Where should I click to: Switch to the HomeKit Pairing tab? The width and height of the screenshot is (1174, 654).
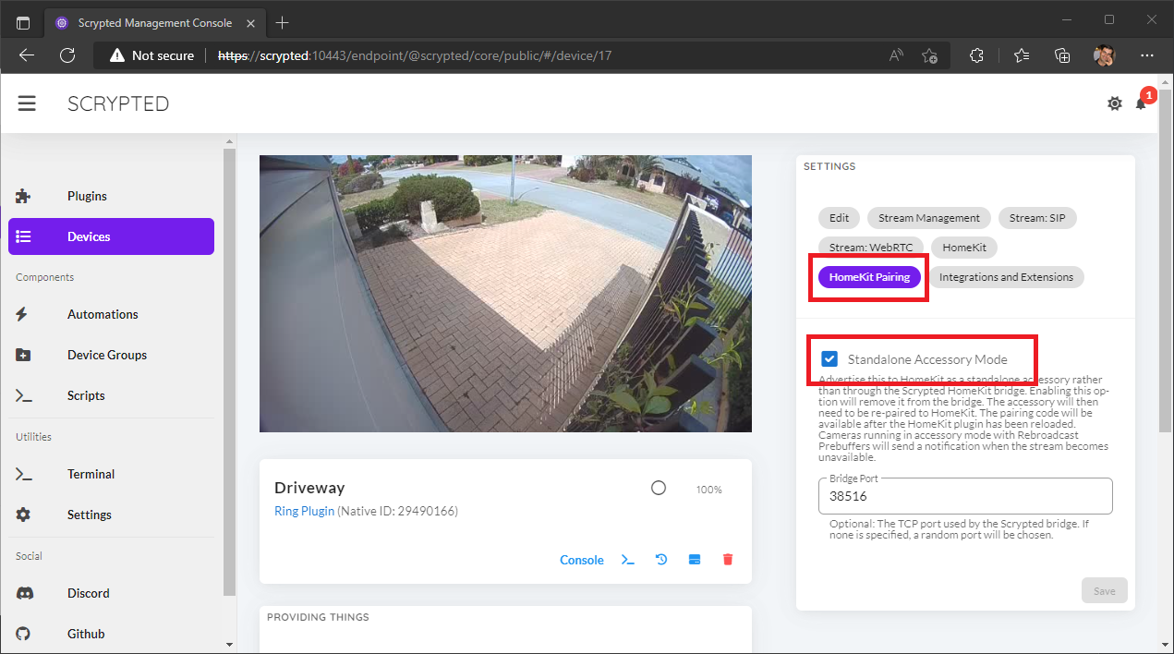(868, 276)
